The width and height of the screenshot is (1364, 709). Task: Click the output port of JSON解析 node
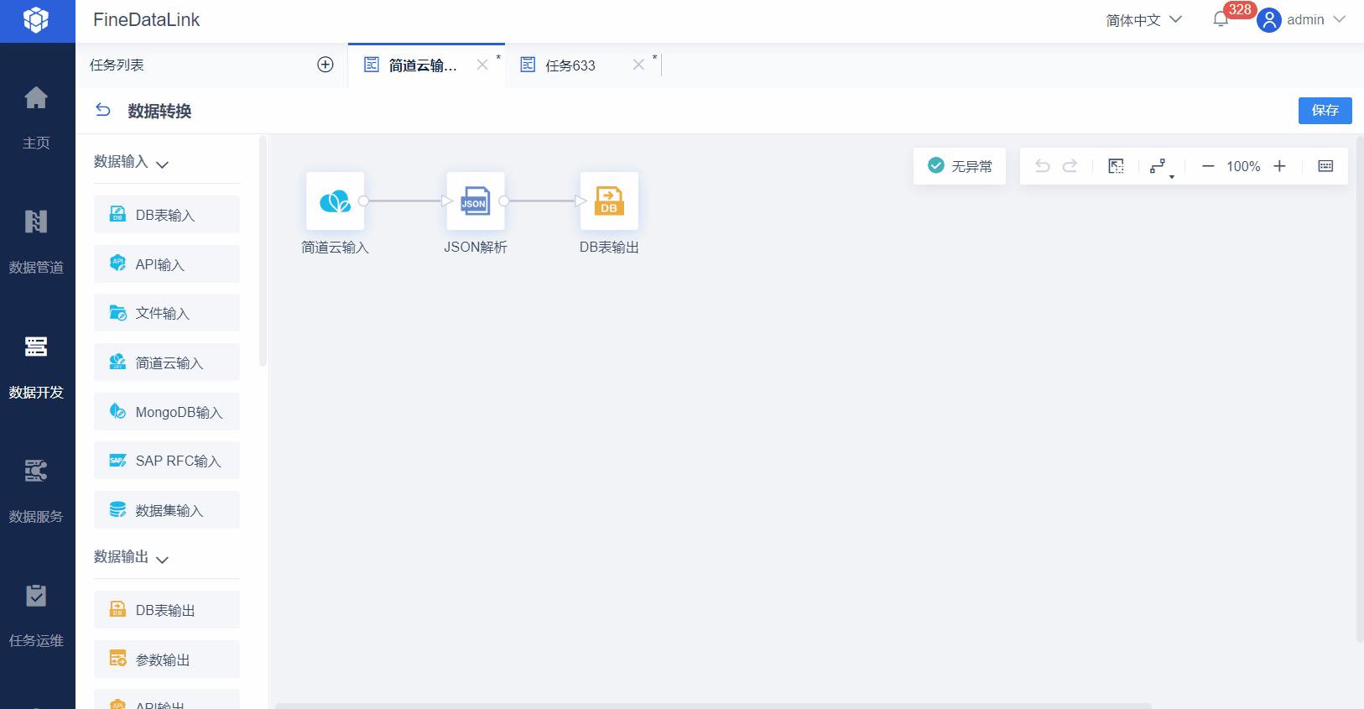[503, 201]
